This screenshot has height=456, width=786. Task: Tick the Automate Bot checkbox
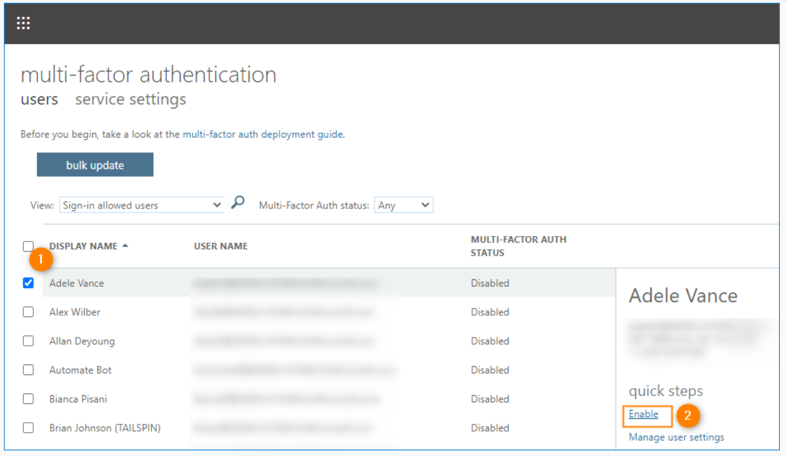28,370
